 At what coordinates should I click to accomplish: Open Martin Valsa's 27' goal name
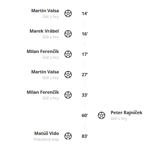(45, 72)
